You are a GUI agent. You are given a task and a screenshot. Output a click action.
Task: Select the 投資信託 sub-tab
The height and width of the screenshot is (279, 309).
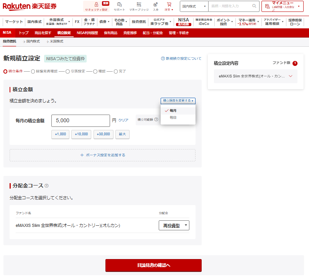click(10, 41)
